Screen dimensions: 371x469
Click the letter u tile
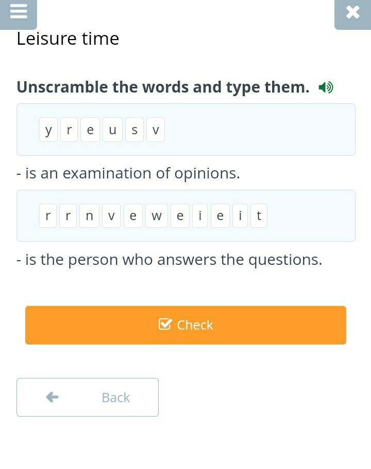pos(112,130)
